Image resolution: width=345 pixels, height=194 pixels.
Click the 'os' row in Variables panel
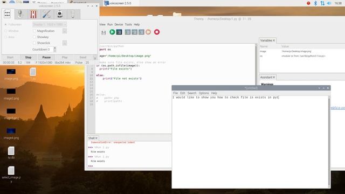click(x=302, y=56)
